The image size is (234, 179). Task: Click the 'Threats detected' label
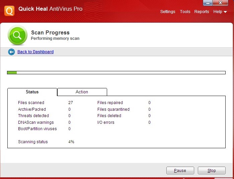pyautogui.click(x=33, y=116)
